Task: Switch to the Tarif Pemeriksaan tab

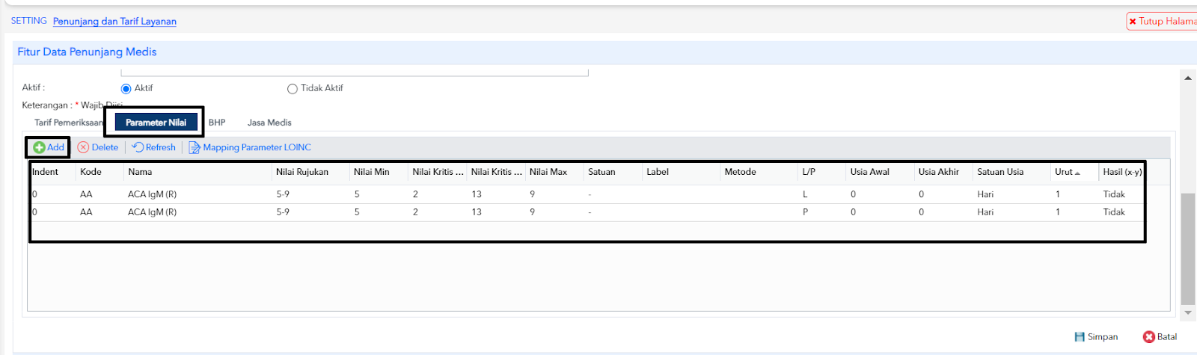Action: click(x=69, y=123)
